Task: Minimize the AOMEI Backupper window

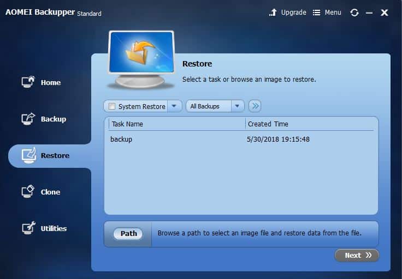Action: coord(370,13)
